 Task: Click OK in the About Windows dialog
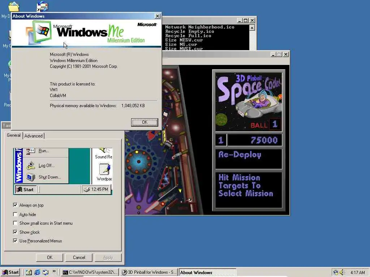[145, 122]
